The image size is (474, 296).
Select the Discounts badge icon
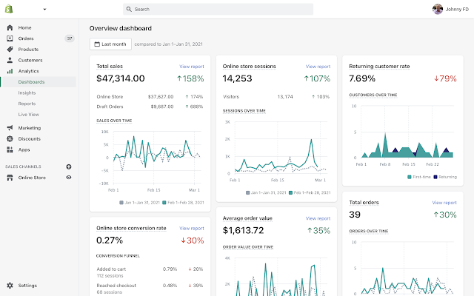(x=10, y=138)
